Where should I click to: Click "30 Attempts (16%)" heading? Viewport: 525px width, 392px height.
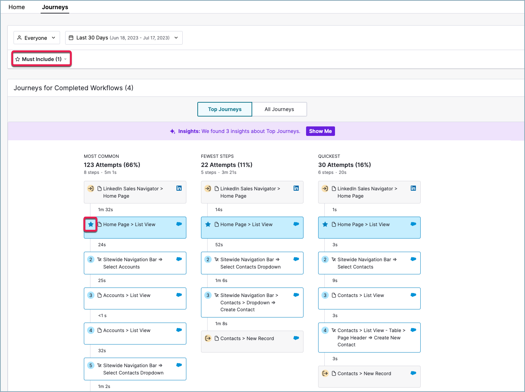(x=345, y=165)
